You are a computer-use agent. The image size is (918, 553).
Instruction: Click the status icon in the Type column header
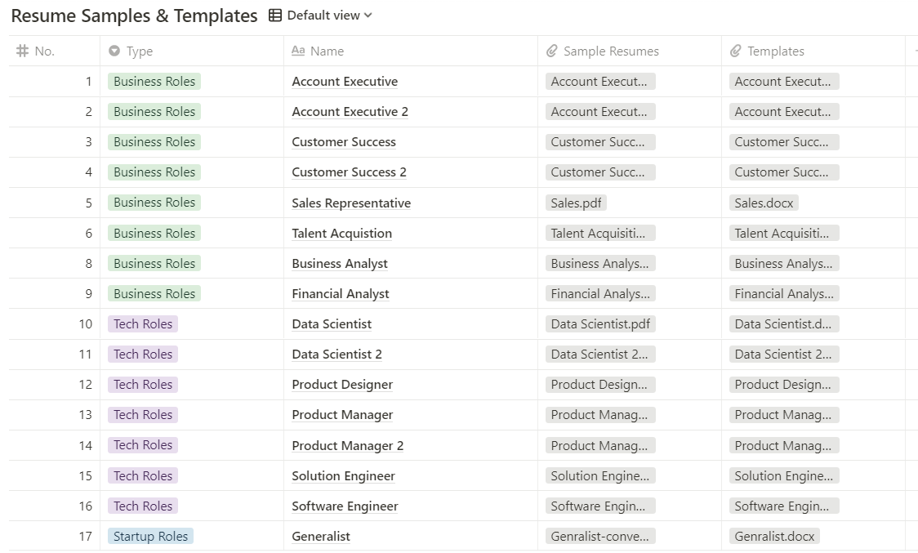pos(114,51)
